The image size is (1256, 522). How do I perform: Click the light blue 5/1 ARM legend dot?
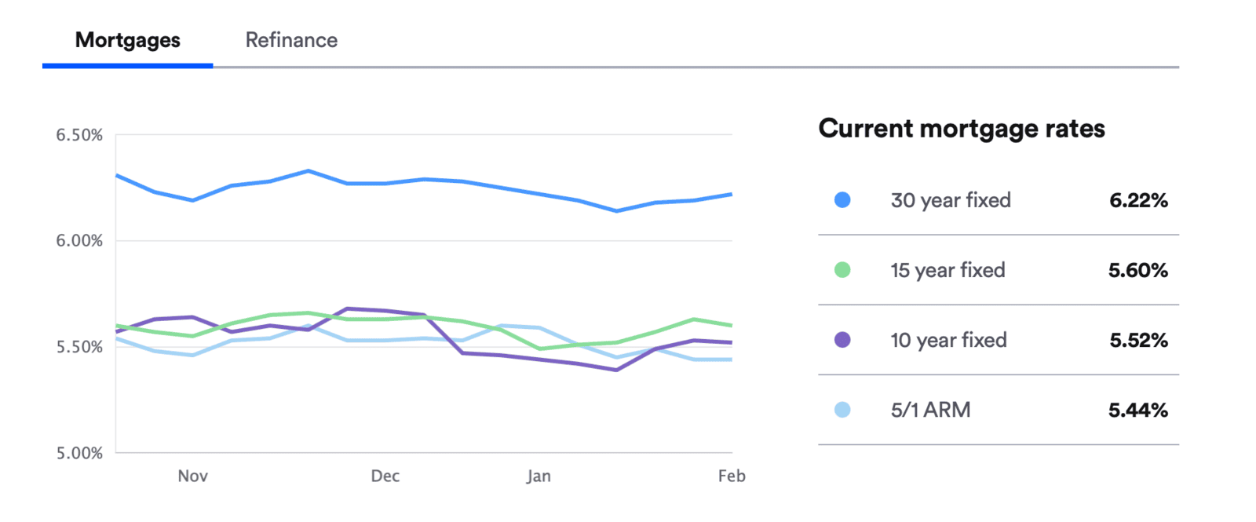[842, 409]
